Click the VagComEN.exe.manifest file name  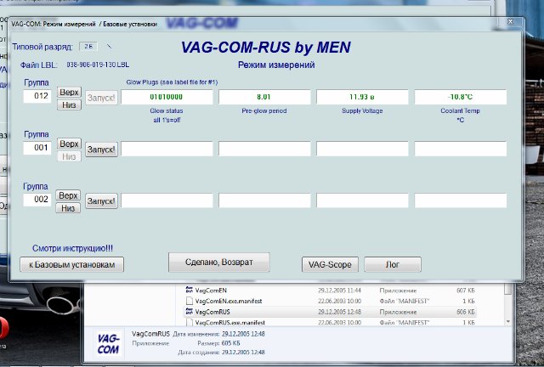229,301
